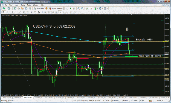Screen dimensions: 171x103
Task: Open the Help menu
Action: click(42, 5)
